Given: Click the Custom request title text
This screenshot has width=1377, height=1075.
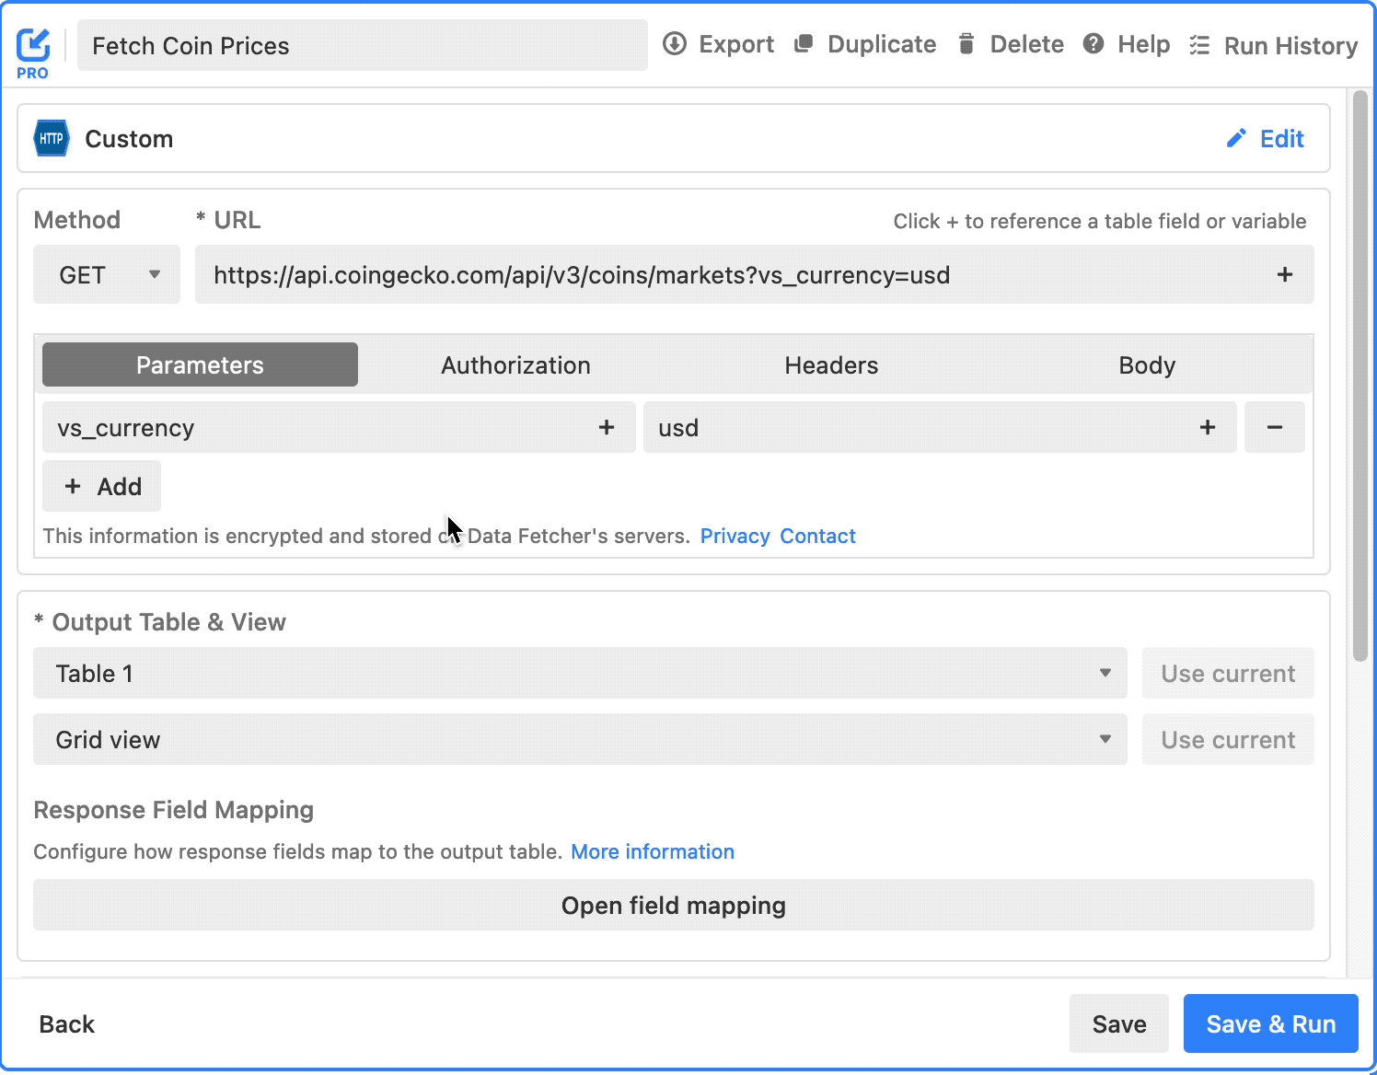Looking at the screenshot, I should click(x=129, y=139).
